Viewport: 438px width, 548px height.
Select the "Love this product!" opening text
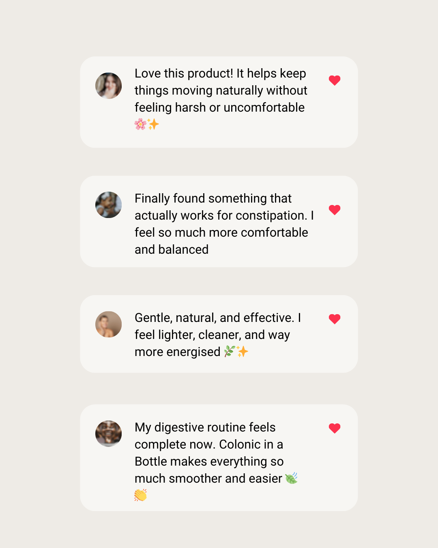[x=184, y=73]
